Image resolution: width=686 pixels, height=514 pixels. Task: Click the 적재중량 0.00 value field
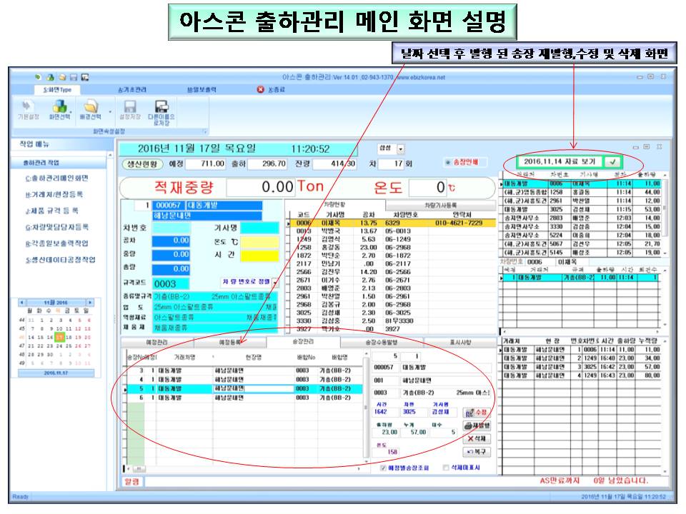(x=260, y=187)
